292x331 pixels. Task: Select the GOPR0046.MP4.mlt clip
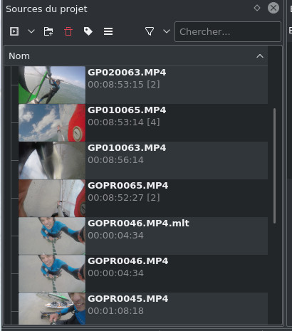143,236
